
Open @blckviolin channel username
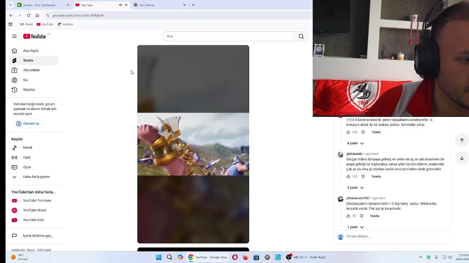point(354,154)
